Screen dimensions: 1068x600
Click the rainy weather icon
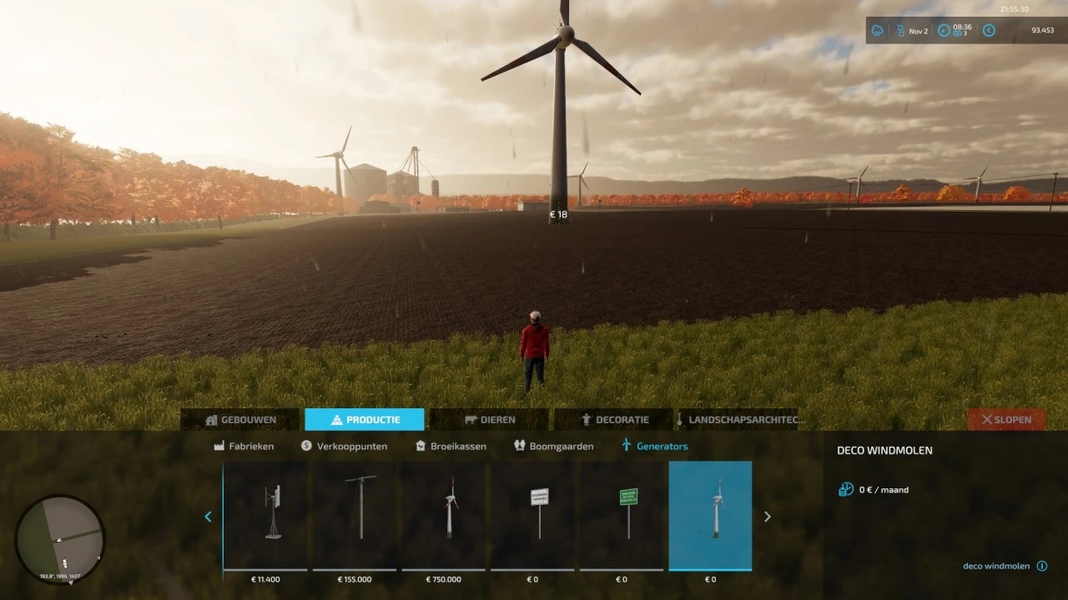[877, 31]
